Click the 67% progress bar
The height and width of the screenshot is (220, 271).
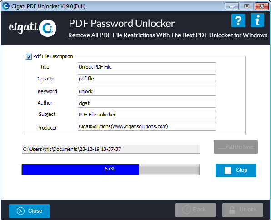(110, 170)
